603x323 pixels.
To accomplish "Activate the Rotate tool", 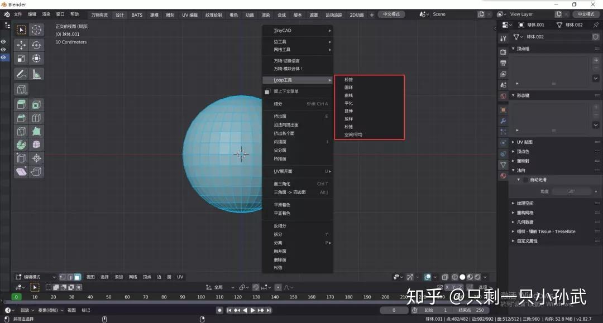I will (x=37, y=45).
